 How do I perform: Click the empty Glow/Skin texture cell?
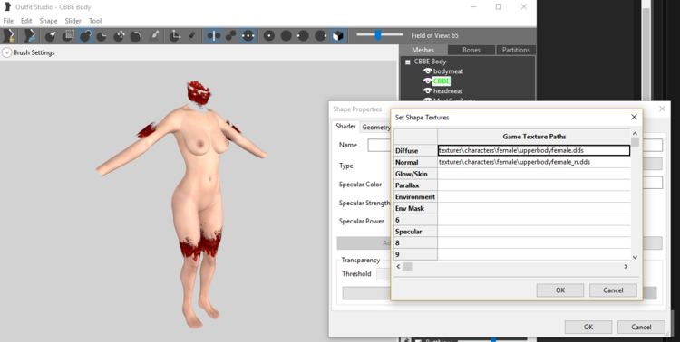(534, 174)
